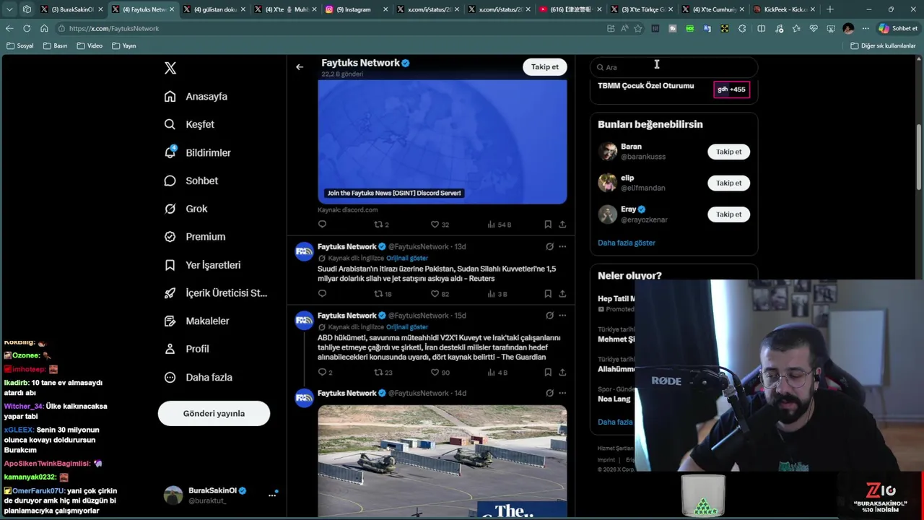Image resolution: width=924 pixels, height=520 pixels.
Task: Open the Faytuks Discord server card
Action: coord(442,142)
